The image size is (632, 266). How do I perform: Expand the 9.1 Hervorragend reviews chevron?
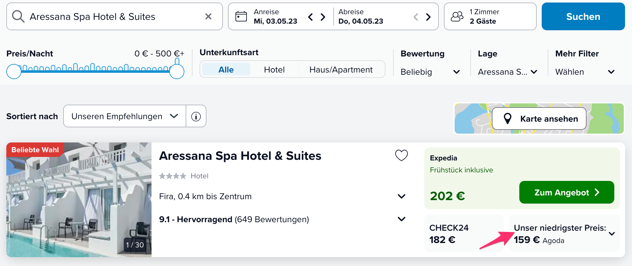(402, 219)
